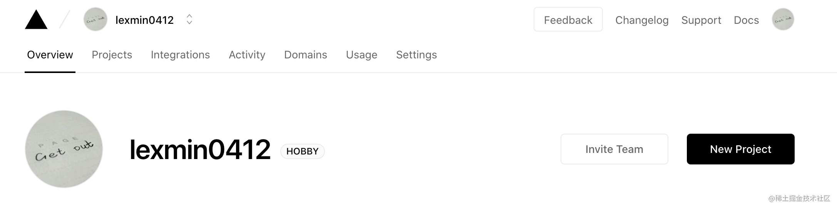Viewport: 837px width, 209px height.
Task: Click the small lexmin0412 avatar beside the logo
Action: point(95,19)
